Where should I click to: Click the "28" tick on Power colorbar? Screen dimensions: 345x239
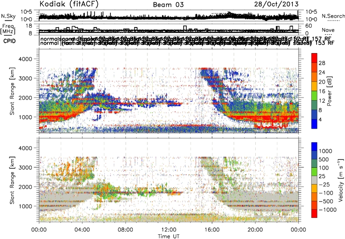tap(322, 63)
